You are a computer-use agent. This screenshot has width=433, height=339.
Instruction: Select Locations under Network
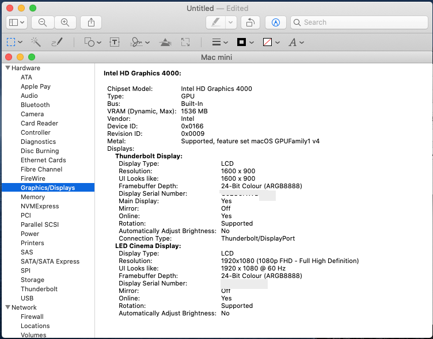(x=35, y=326)
